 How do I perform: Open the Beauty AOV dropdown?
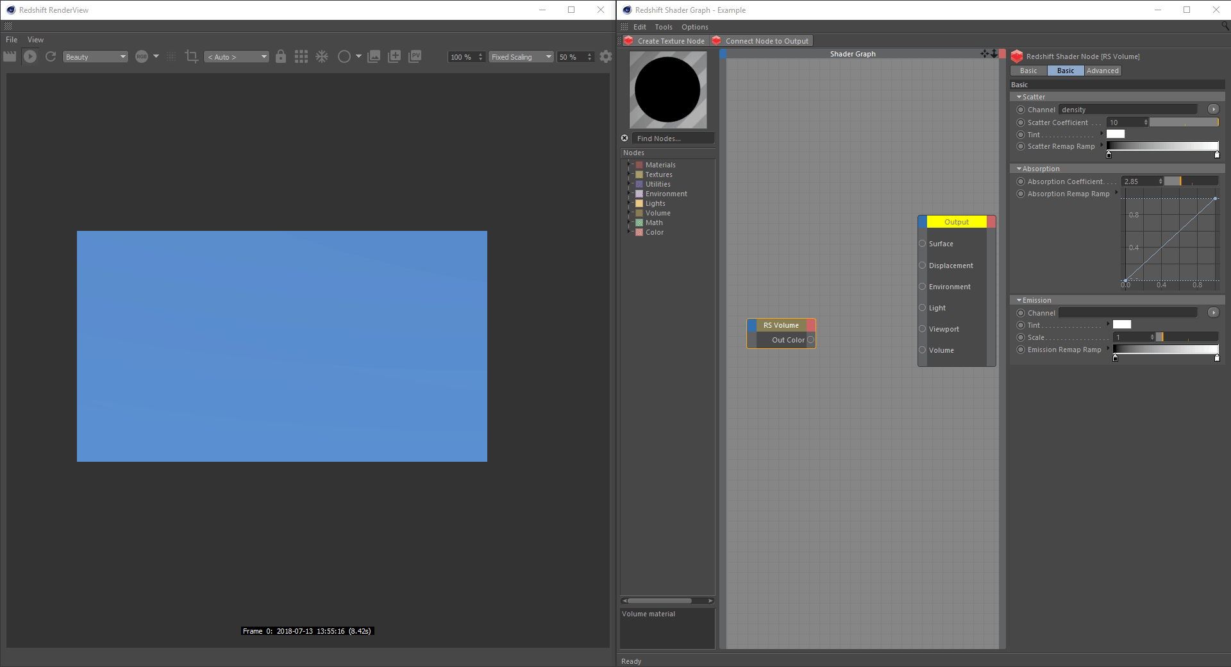(96, 57)
